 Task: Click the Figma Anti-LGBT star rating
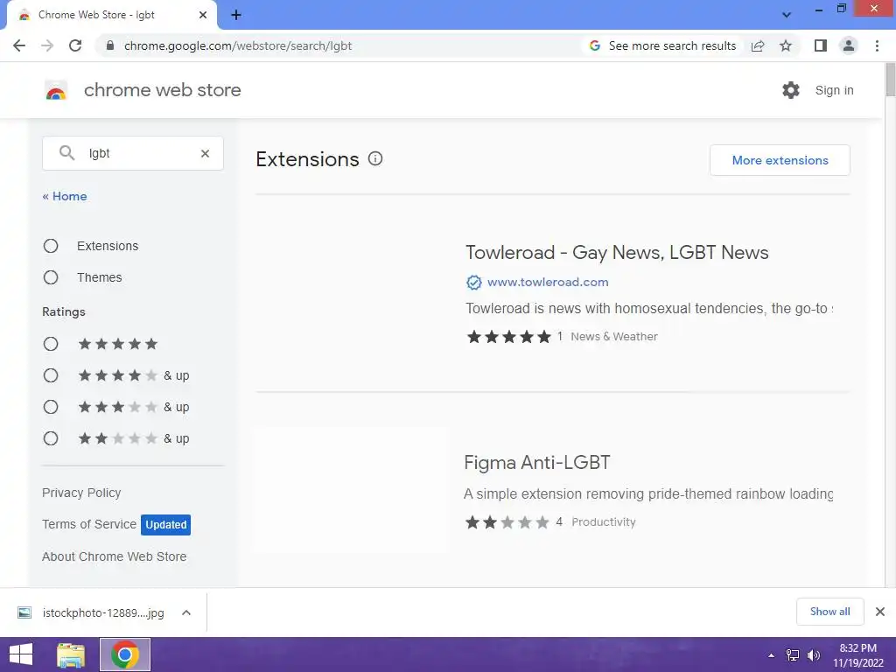coord(507,522)
